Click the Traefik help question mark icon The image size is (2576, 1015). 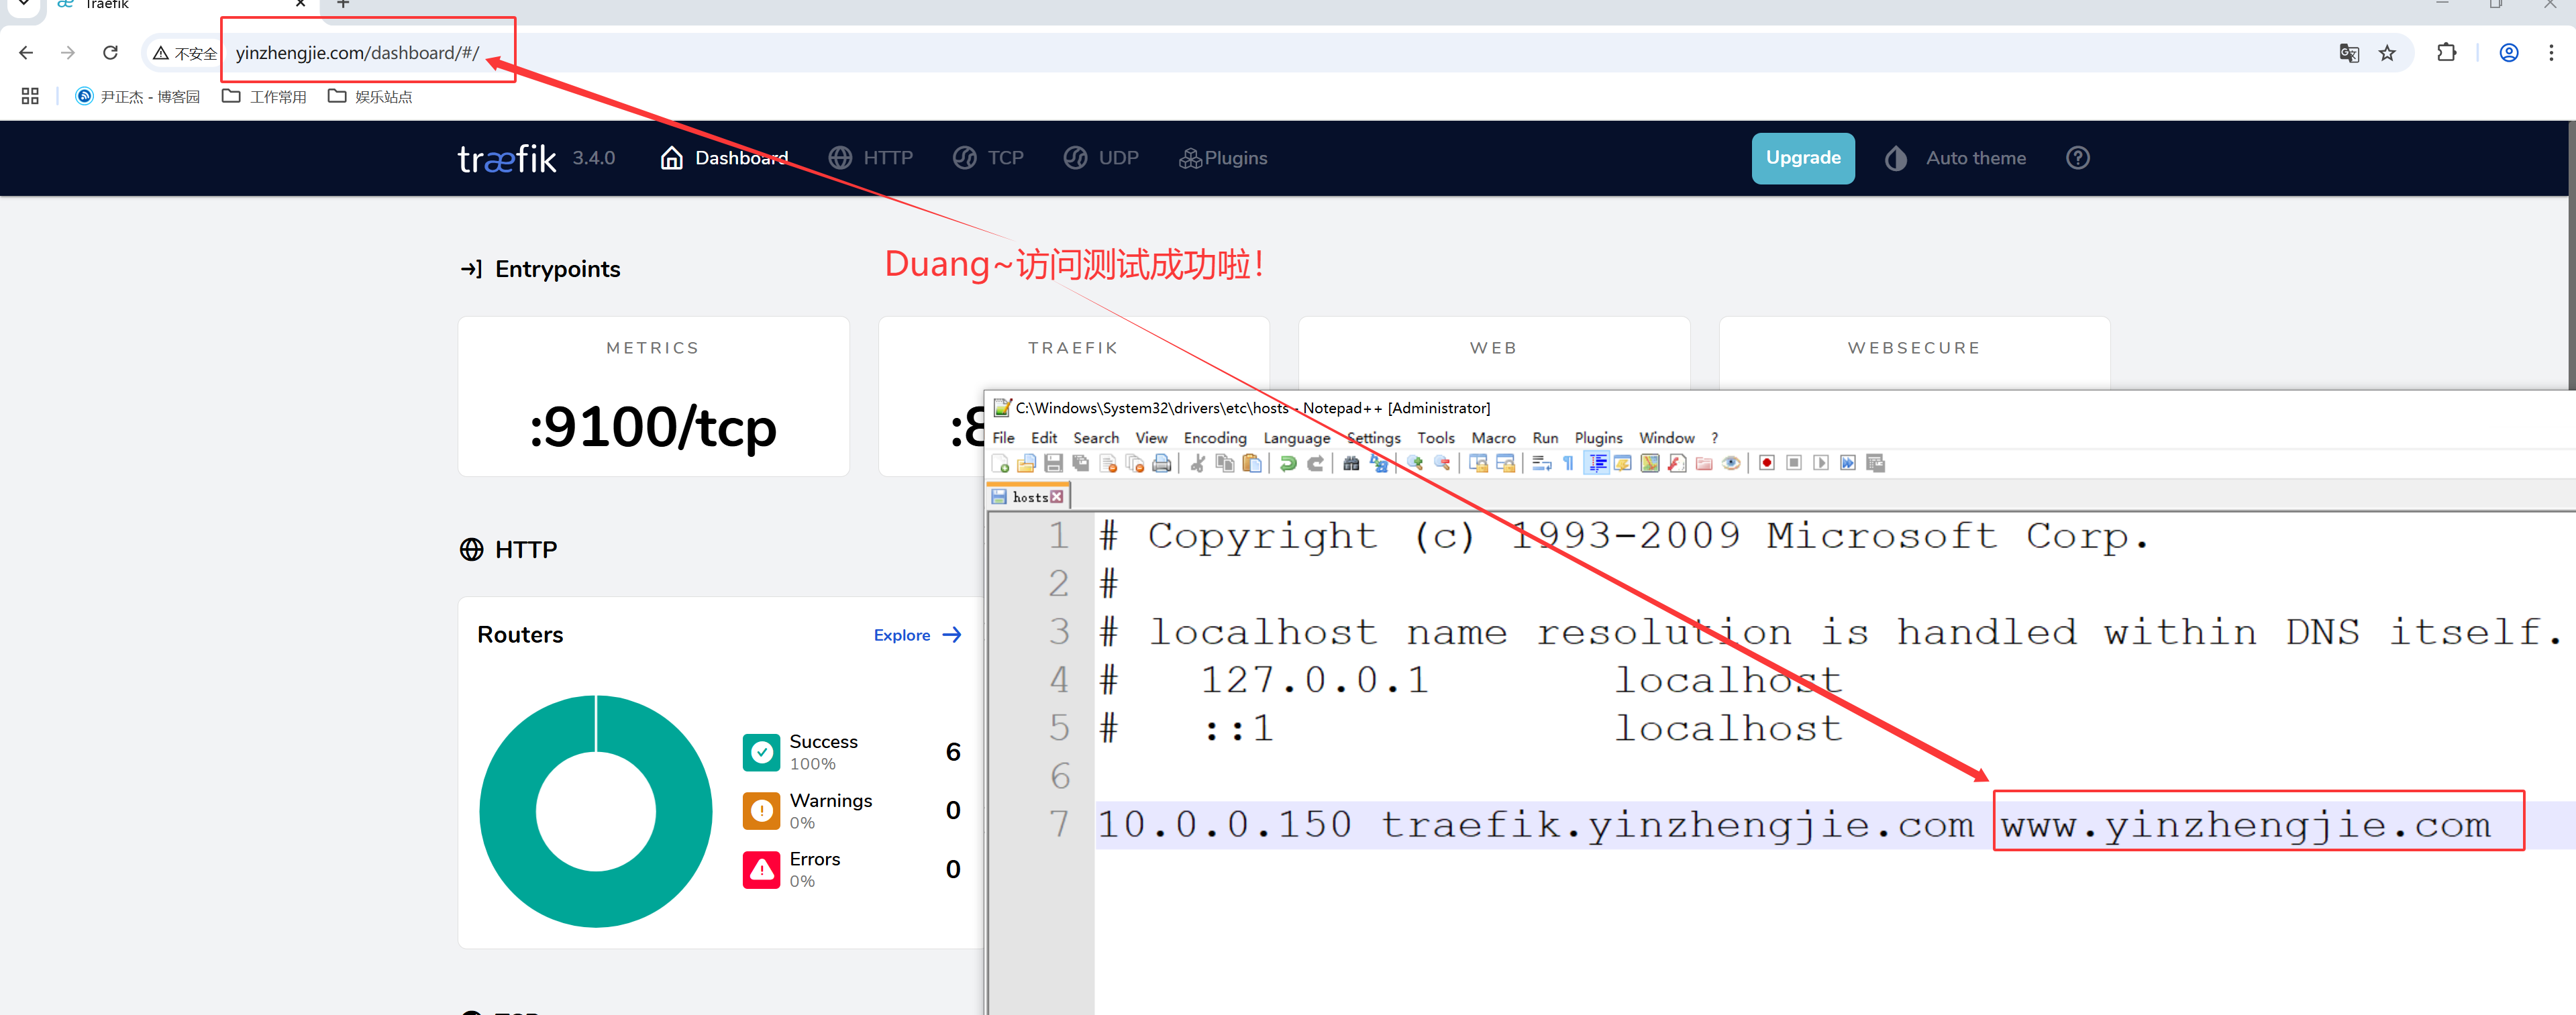tap(2077, 158)
